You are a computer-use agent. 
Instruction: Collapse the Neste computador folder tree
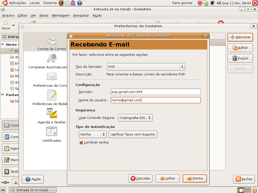3,44
